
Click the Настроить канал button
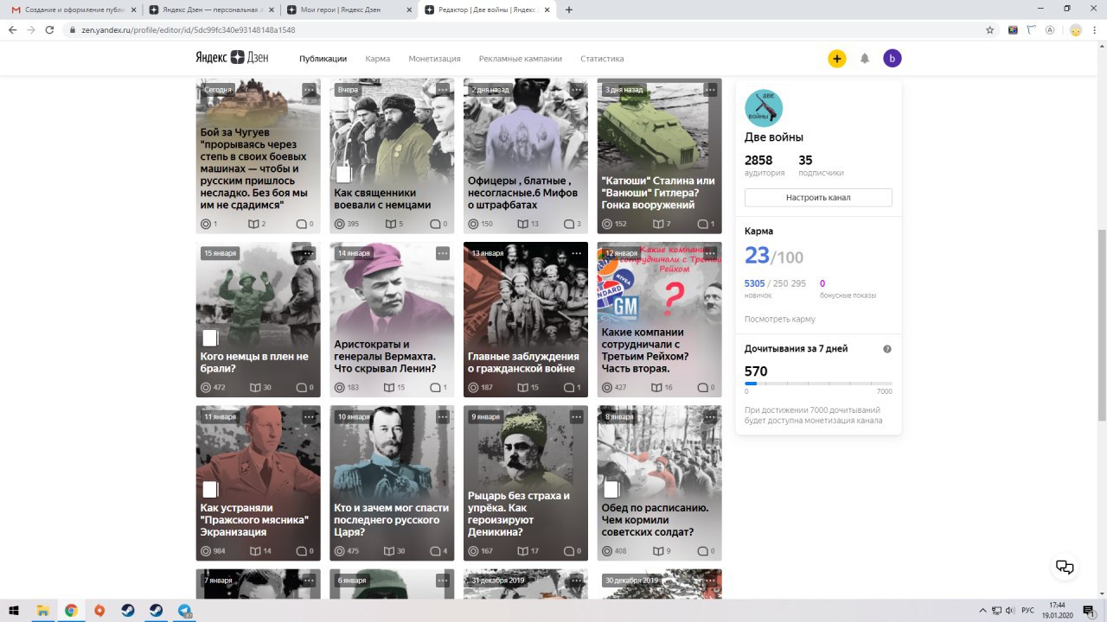[818, 198]
